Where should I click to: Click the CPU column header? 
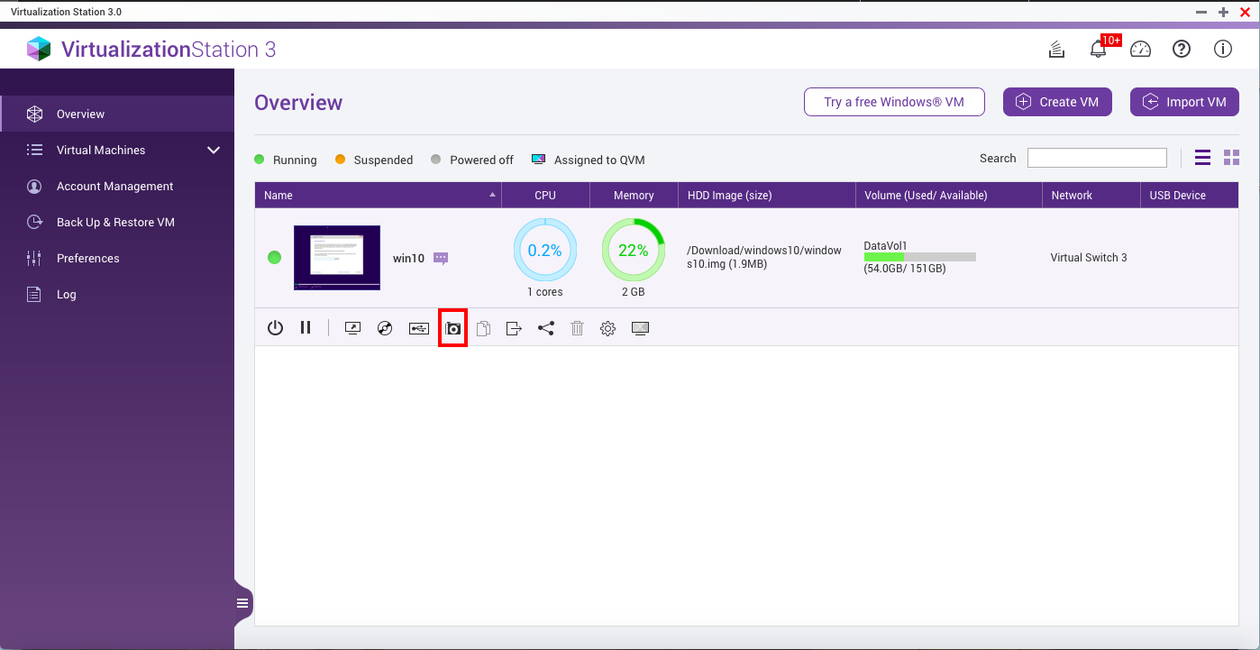point(545,195)
